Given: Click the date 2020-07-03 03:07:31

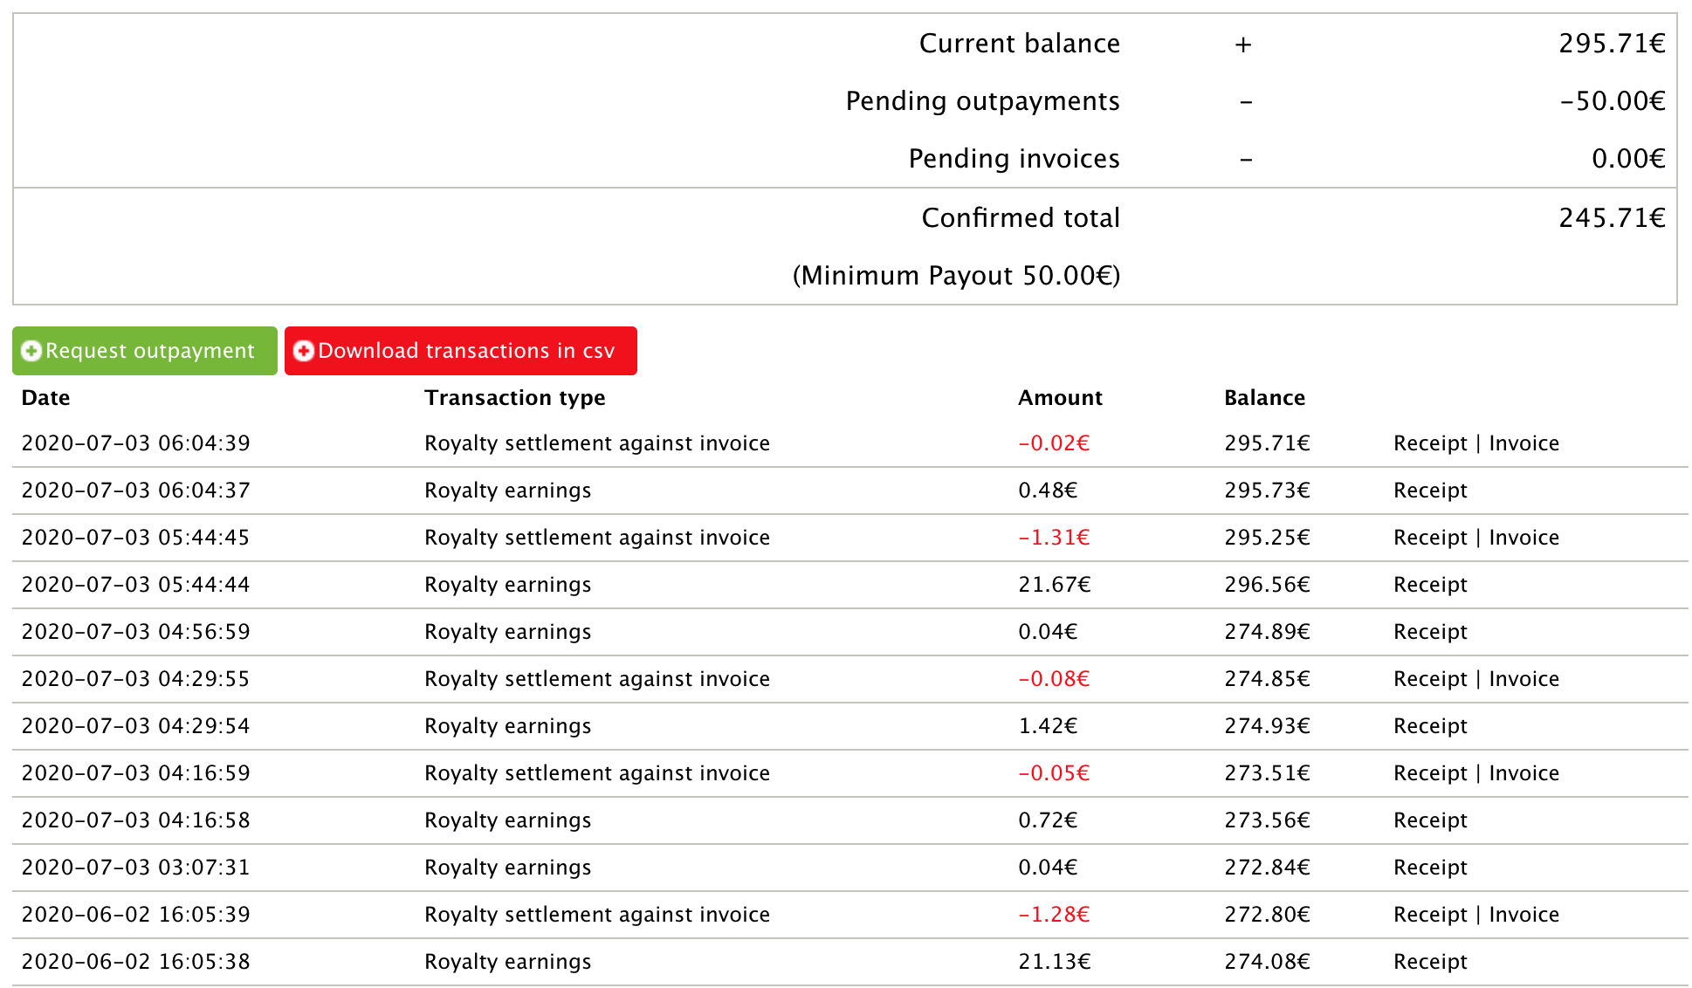Looking at the screenshot, I should click(135, 868).
